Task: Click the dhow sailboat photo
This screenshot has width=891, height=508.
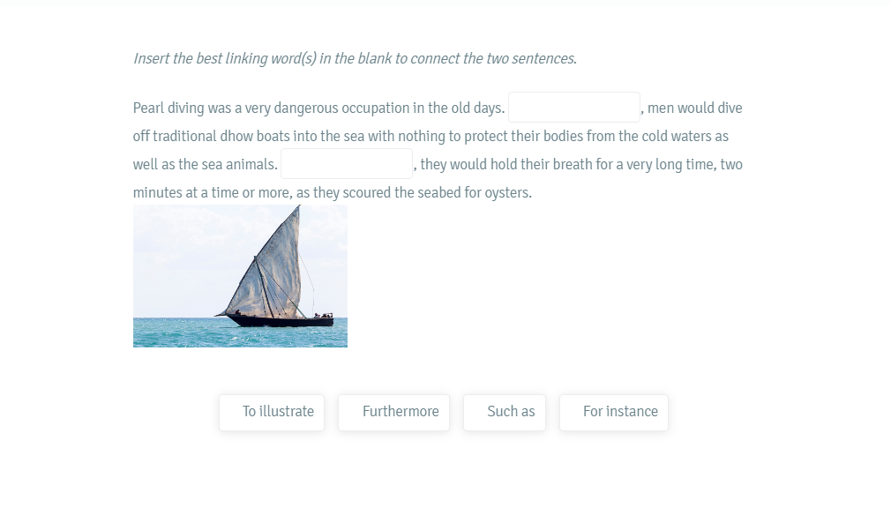Action: [x=240, y=276]
